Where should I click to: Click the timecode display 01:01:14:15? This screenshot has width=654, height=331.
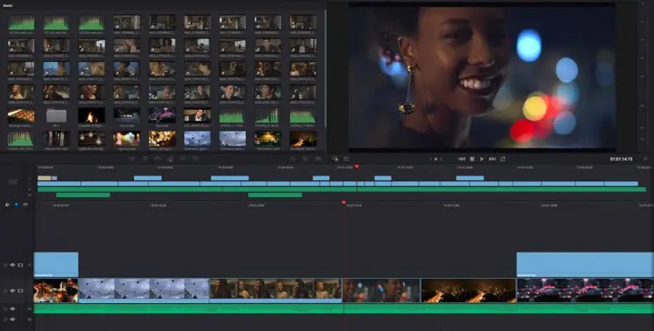[x=621, y=159]
